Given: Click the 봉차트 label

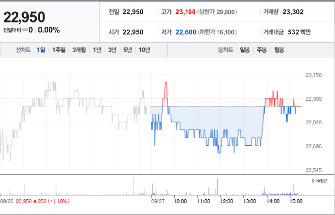Looking at the screenshot, I should (x=225, y=50).
